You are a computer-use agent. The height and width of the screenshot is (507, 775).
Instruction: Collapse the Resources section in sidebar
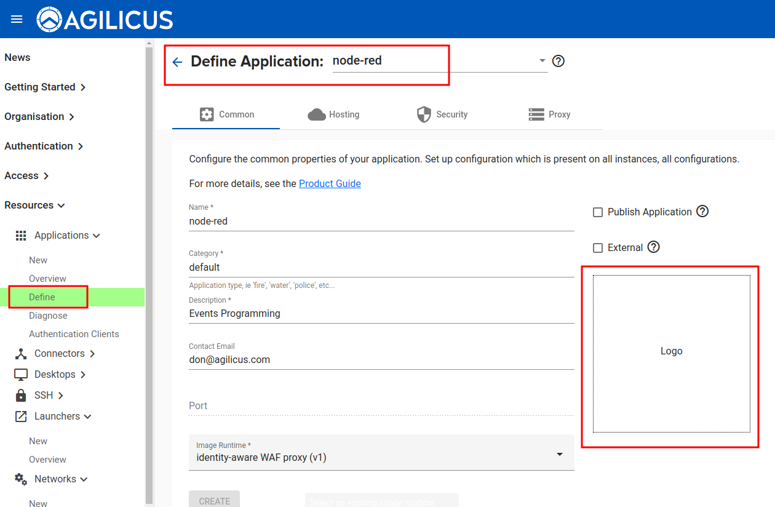[x=34, y=205]
